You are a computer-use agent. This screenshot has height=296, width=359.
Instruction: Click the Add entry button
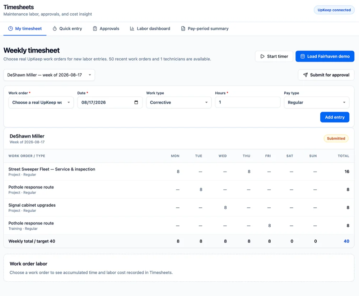coord(335,117)
